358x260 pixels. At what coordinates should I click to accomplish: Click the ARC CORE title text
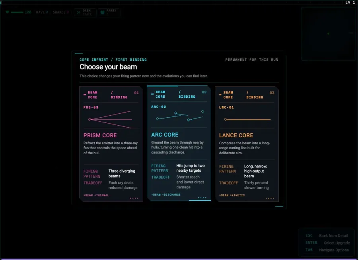pos(165,135)
